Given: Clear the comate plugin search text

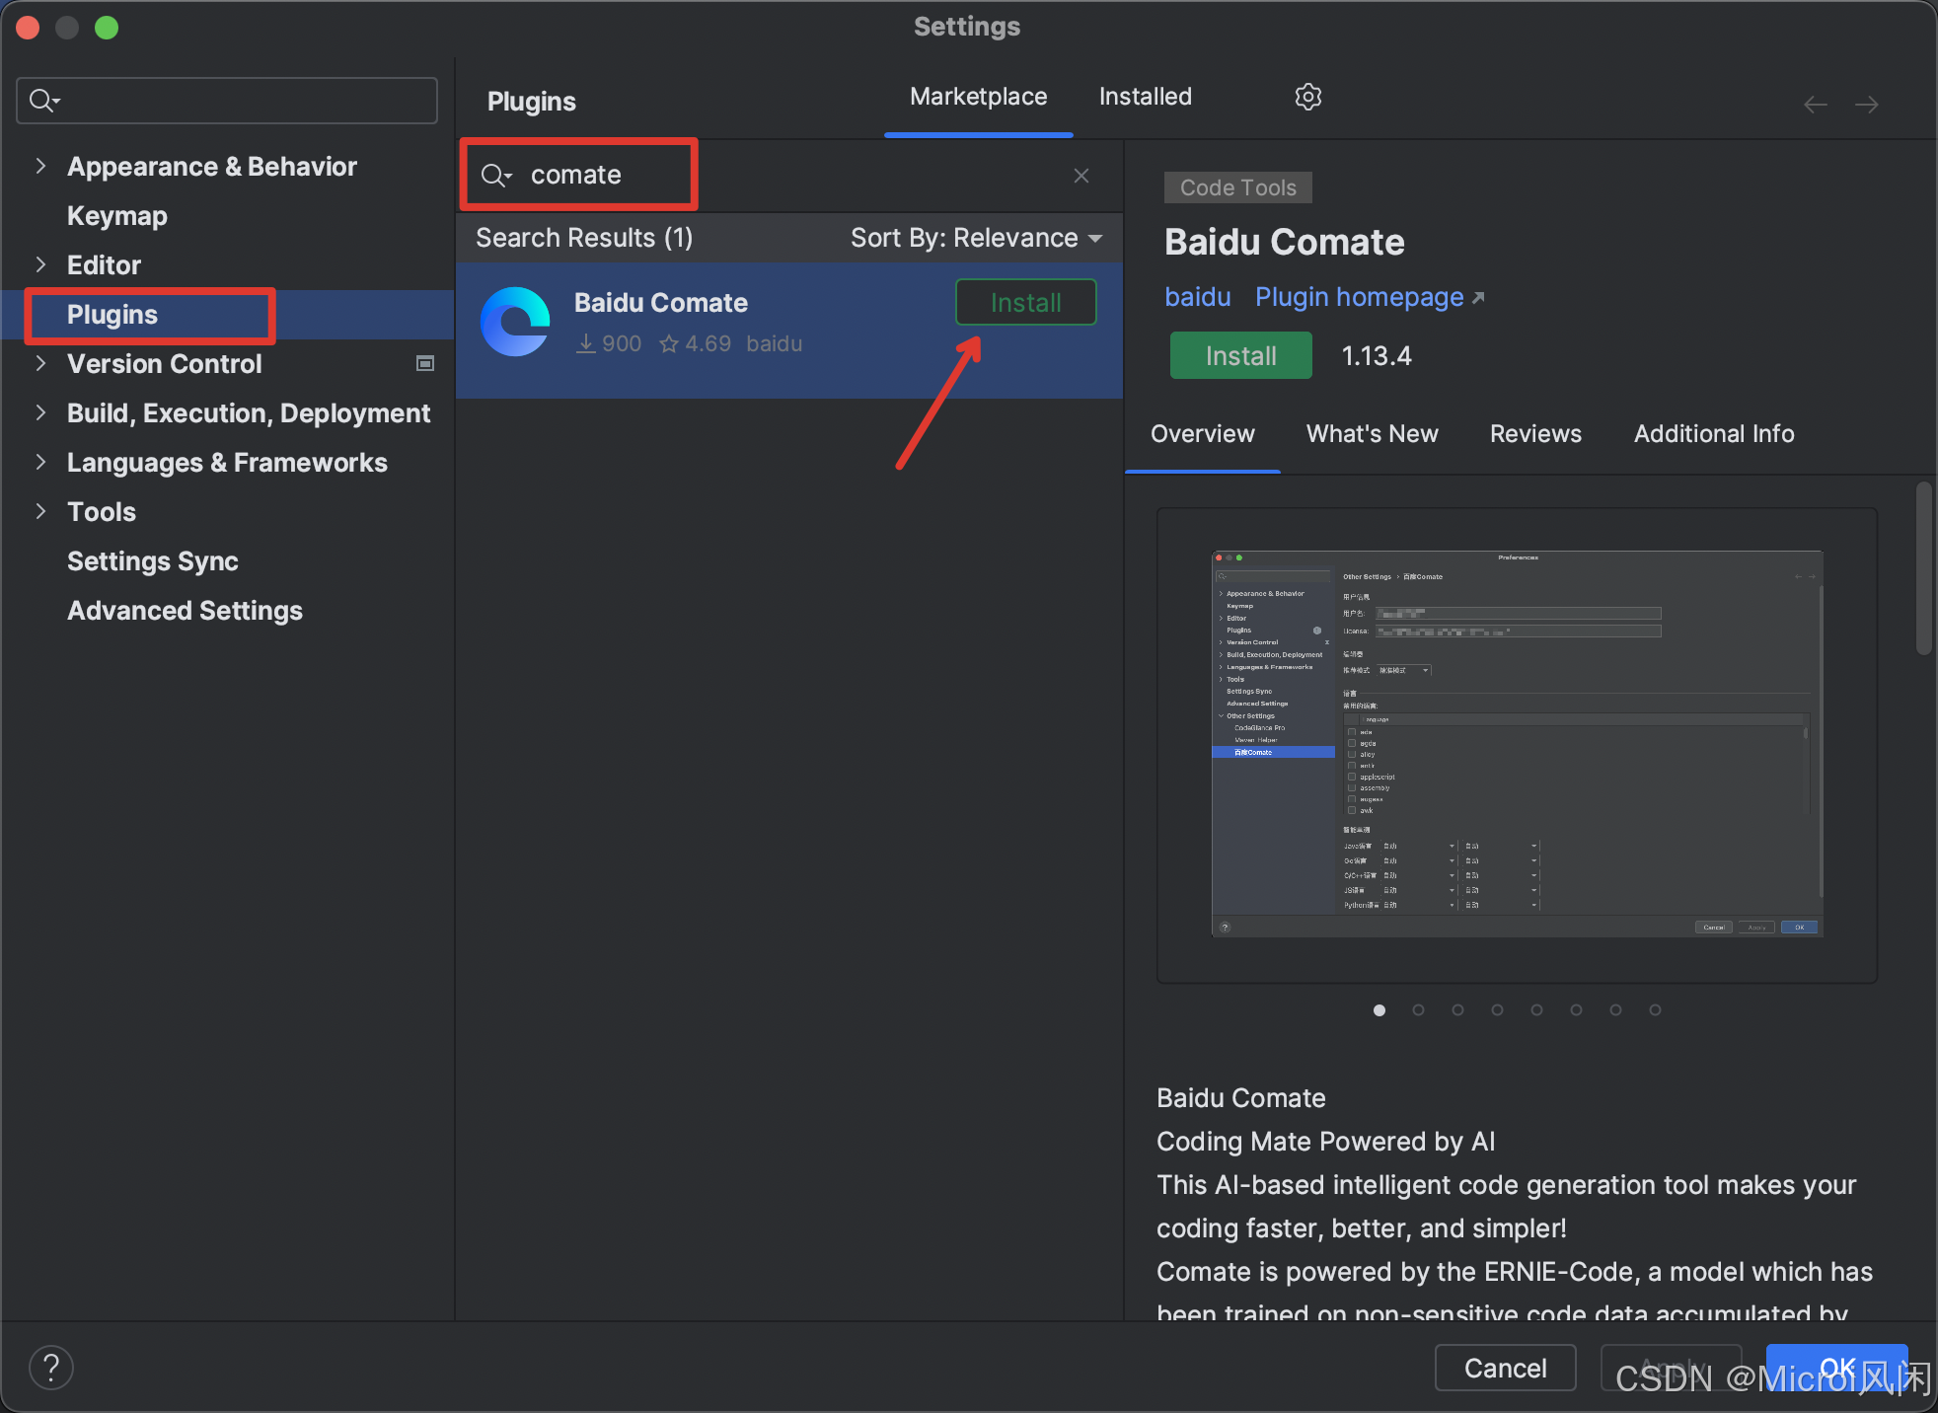Looking at the screenshot, I should [x=1081, y=176].
